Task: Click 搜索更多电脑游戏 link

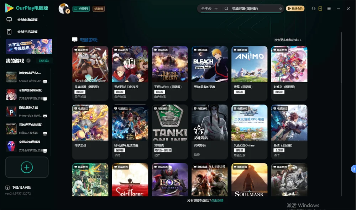Action: tap(288, 40)
